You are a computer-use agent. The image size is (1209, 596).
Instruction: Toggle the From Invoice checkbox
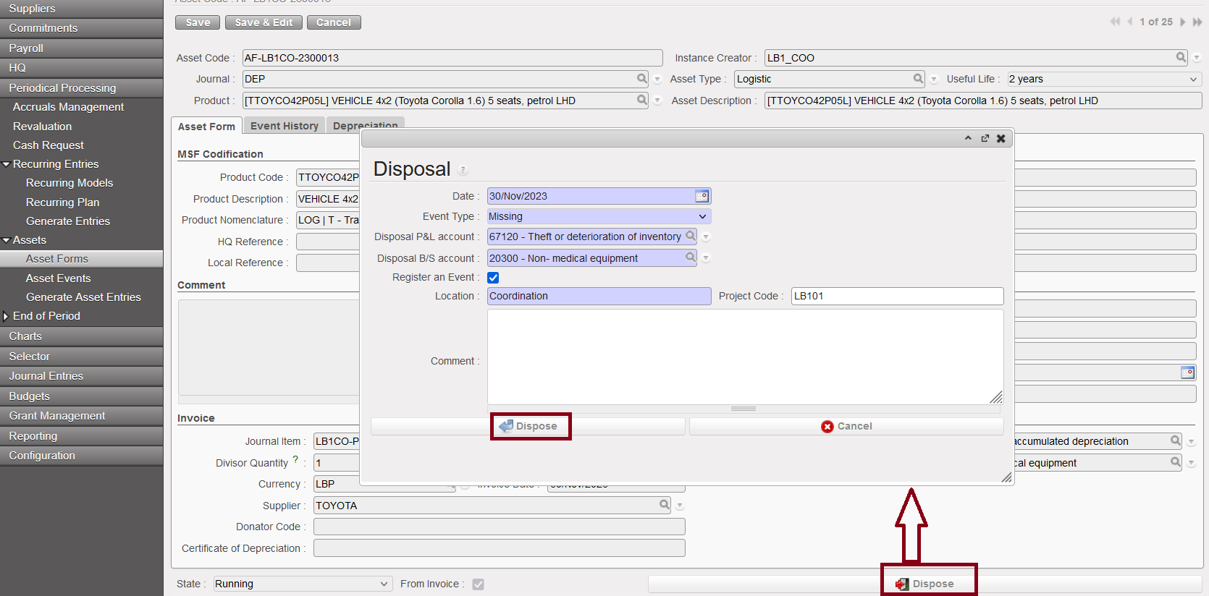478,584
